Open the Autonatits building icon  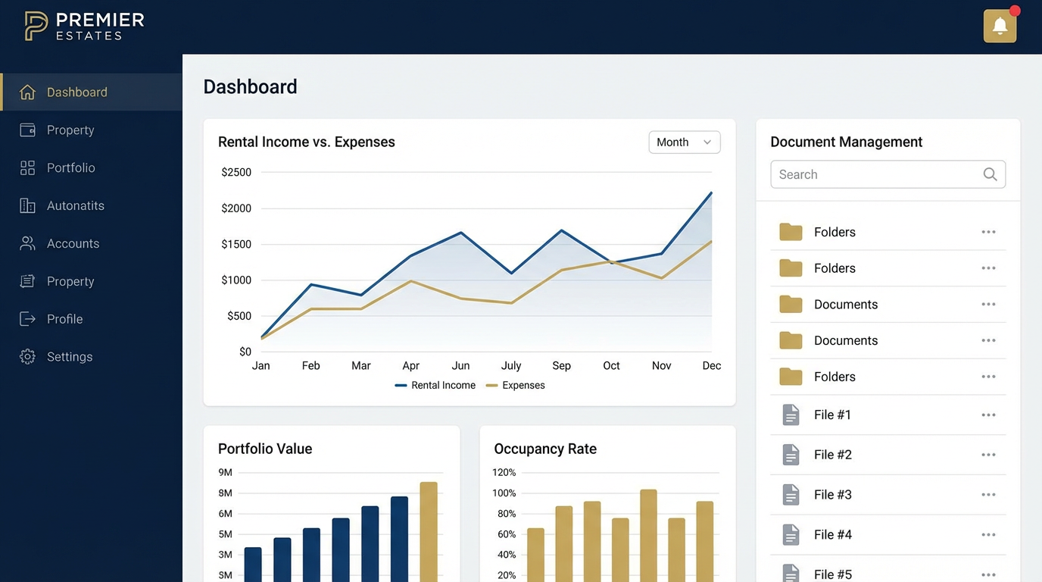25,205
